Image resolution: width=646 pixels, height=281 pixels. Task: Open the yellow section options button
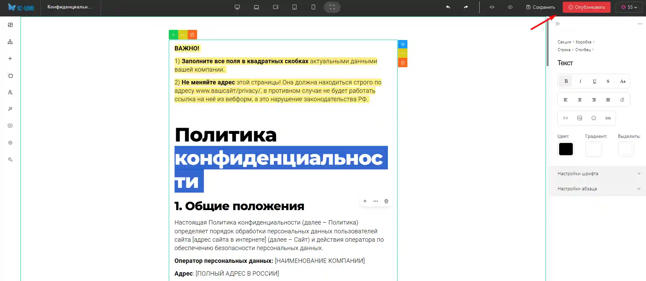[x=183, y=35]
